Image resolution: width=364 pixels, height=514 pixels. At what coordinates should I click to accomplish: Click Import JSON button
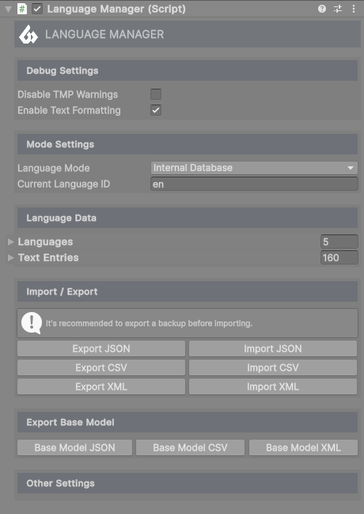[x=273, y=348]
